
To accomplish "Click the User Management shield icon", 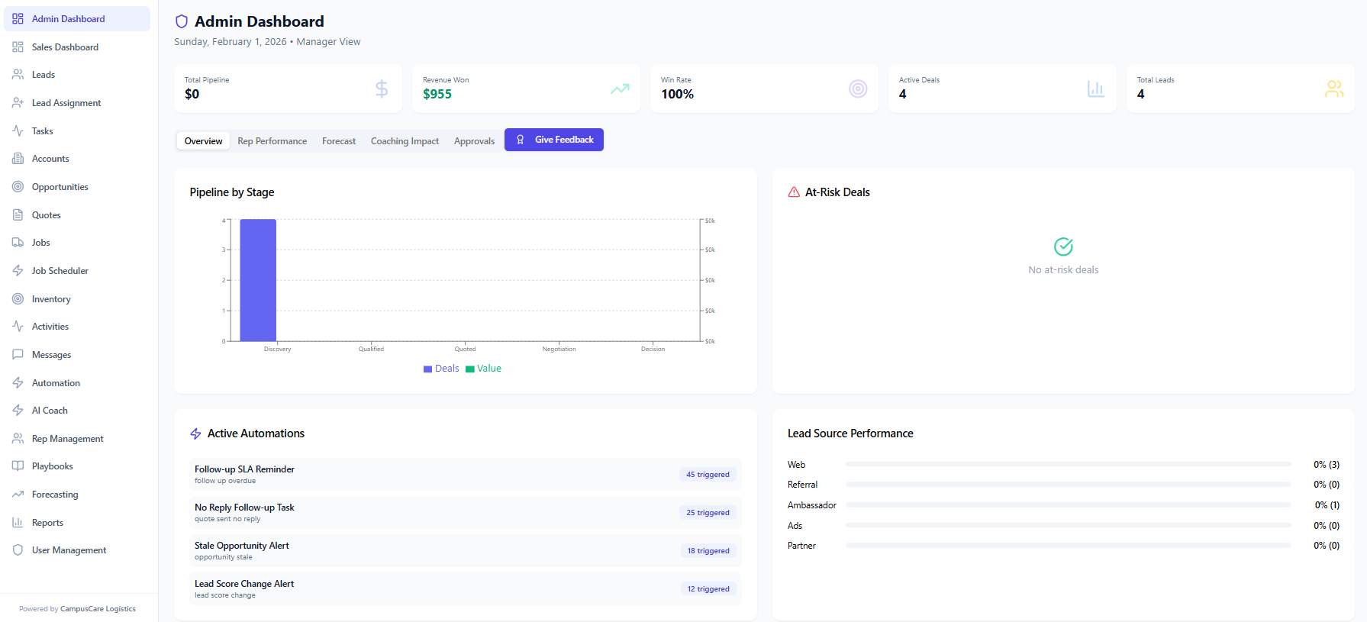I will tap(18, 550).
